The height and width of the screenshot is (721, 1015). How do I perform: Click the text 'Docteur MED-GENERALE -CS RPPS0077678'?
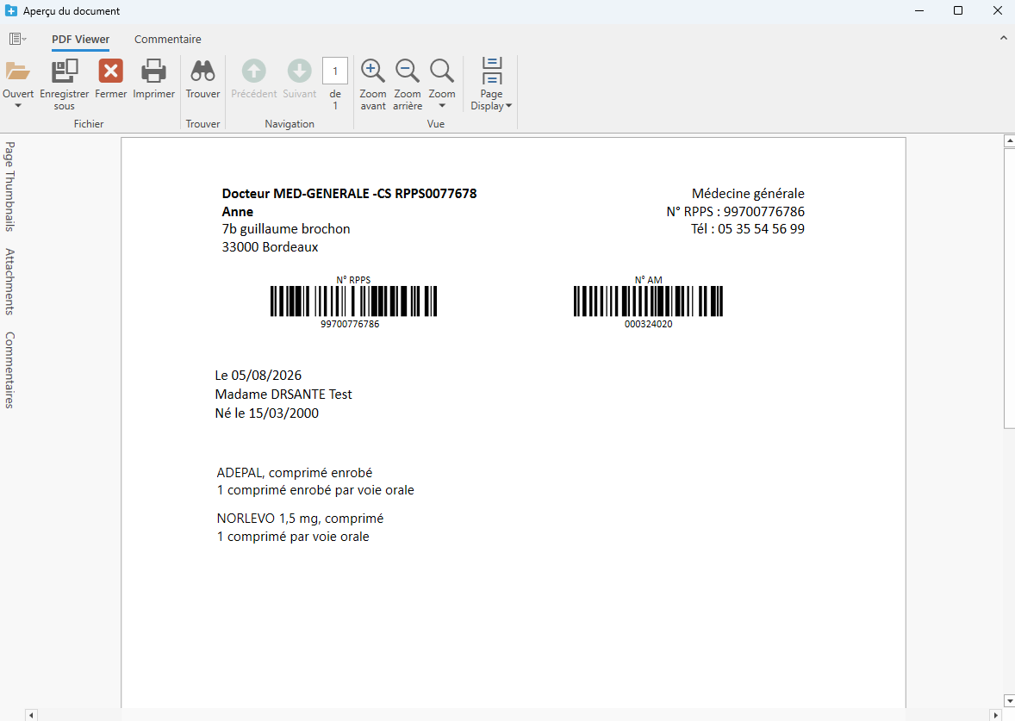click(349, 194)
